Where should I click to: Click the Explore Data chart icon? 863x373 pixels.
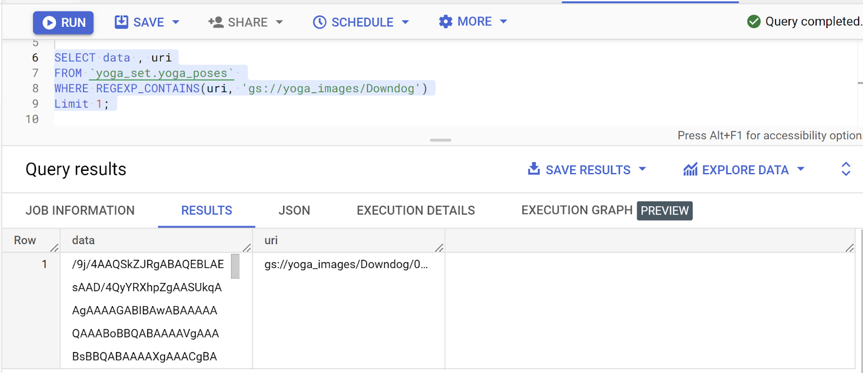tap(690, 169)
